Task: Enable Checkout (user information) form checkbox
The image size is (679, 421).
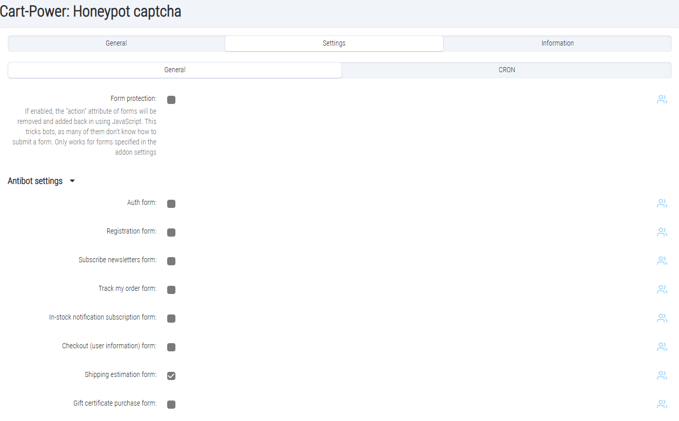Action: [171, 347]
